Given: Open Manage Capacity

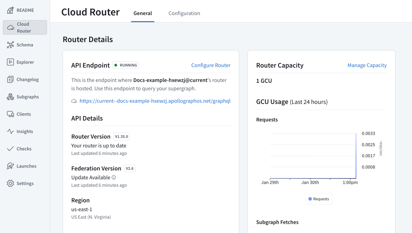Looking at the screenshot, I should pos(367,65).
